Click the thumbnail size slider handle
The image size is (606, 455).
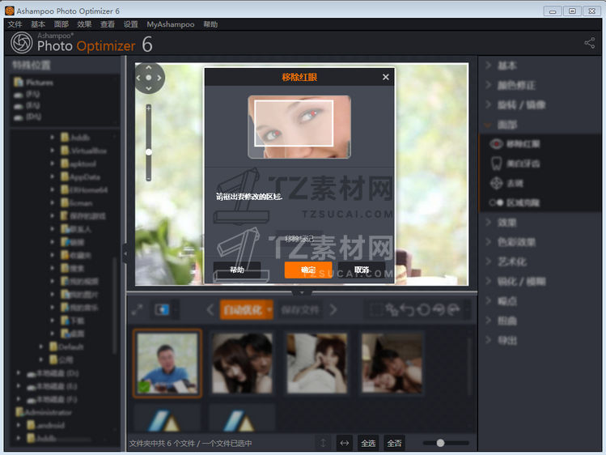(x=440, y=443)
